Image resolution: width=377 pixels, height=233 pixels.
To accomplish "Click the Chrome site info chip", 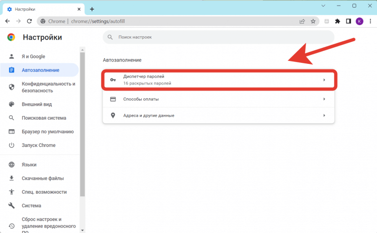I will pyautogui.click(x=53, y=21).
